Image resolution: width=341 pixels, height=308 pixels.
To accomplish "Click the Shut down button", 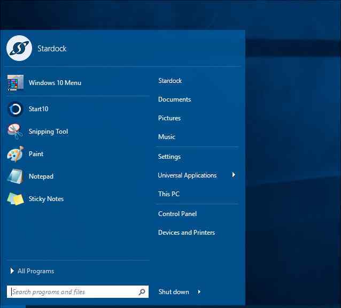I will click(x=174, y=291).
